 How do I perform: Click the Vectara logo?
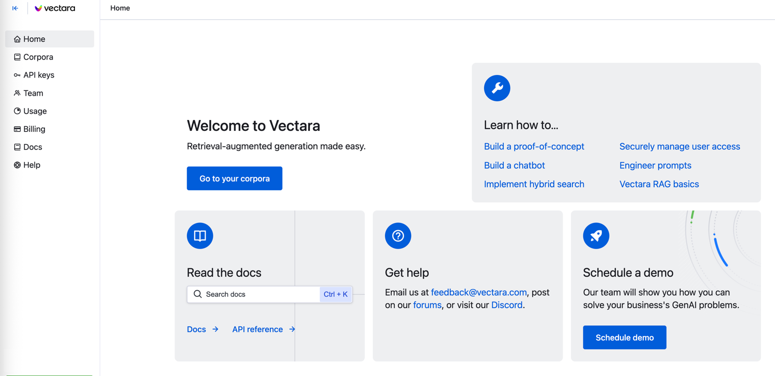(54, 8)
